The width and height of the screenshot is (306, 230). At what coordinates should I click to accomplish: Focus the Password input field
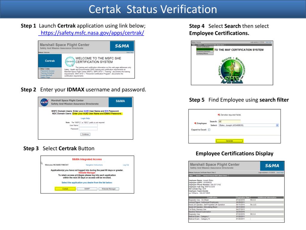click(x=88, y=129)
